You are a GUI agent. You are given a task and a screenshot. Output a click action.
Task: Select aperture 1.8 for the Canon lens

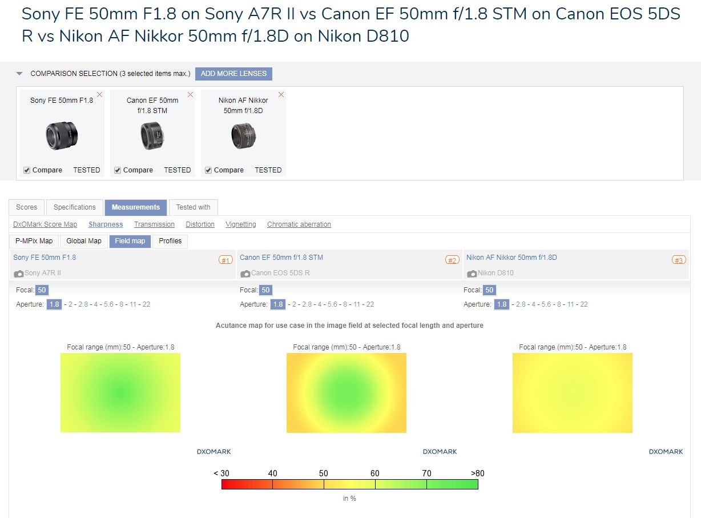tap(278, 304)
